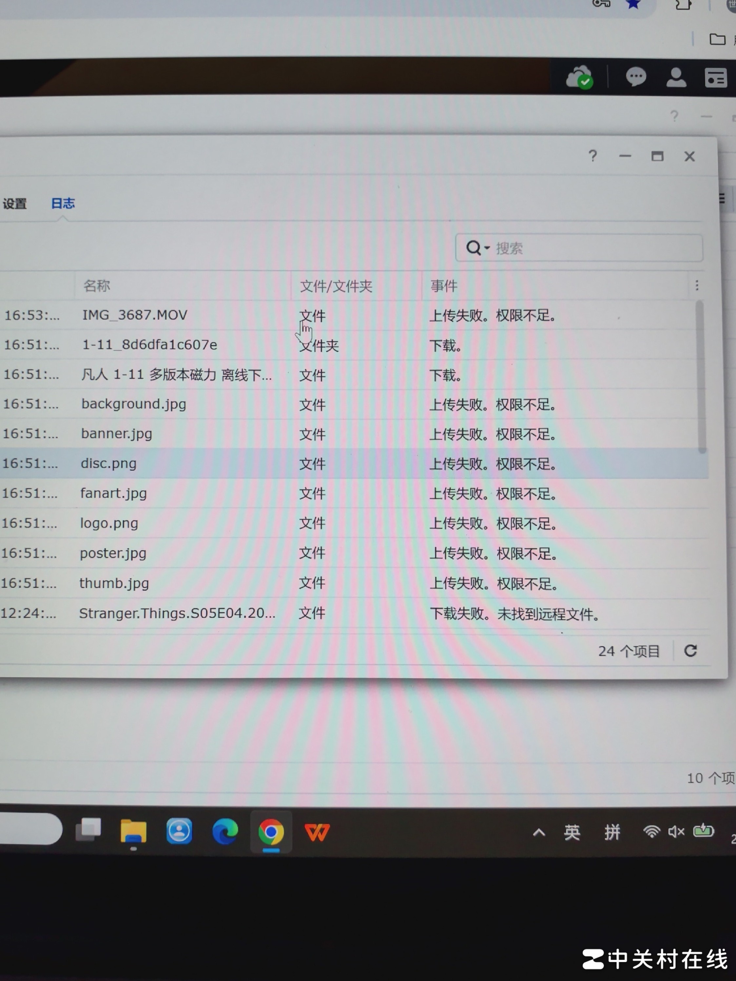
Task: Select the IMG_3687.MOV log entry
Action: coord(135,315)
